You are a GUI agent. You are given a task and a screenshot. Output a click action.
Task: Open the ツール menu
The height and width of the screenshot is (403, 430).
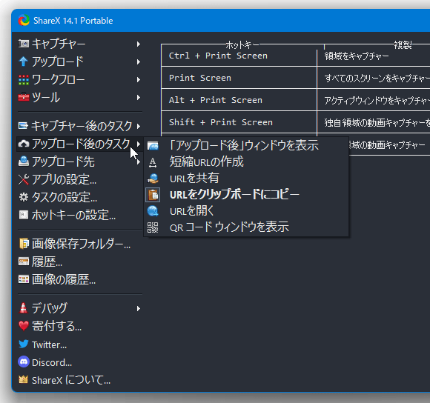(x=79, y=98)
